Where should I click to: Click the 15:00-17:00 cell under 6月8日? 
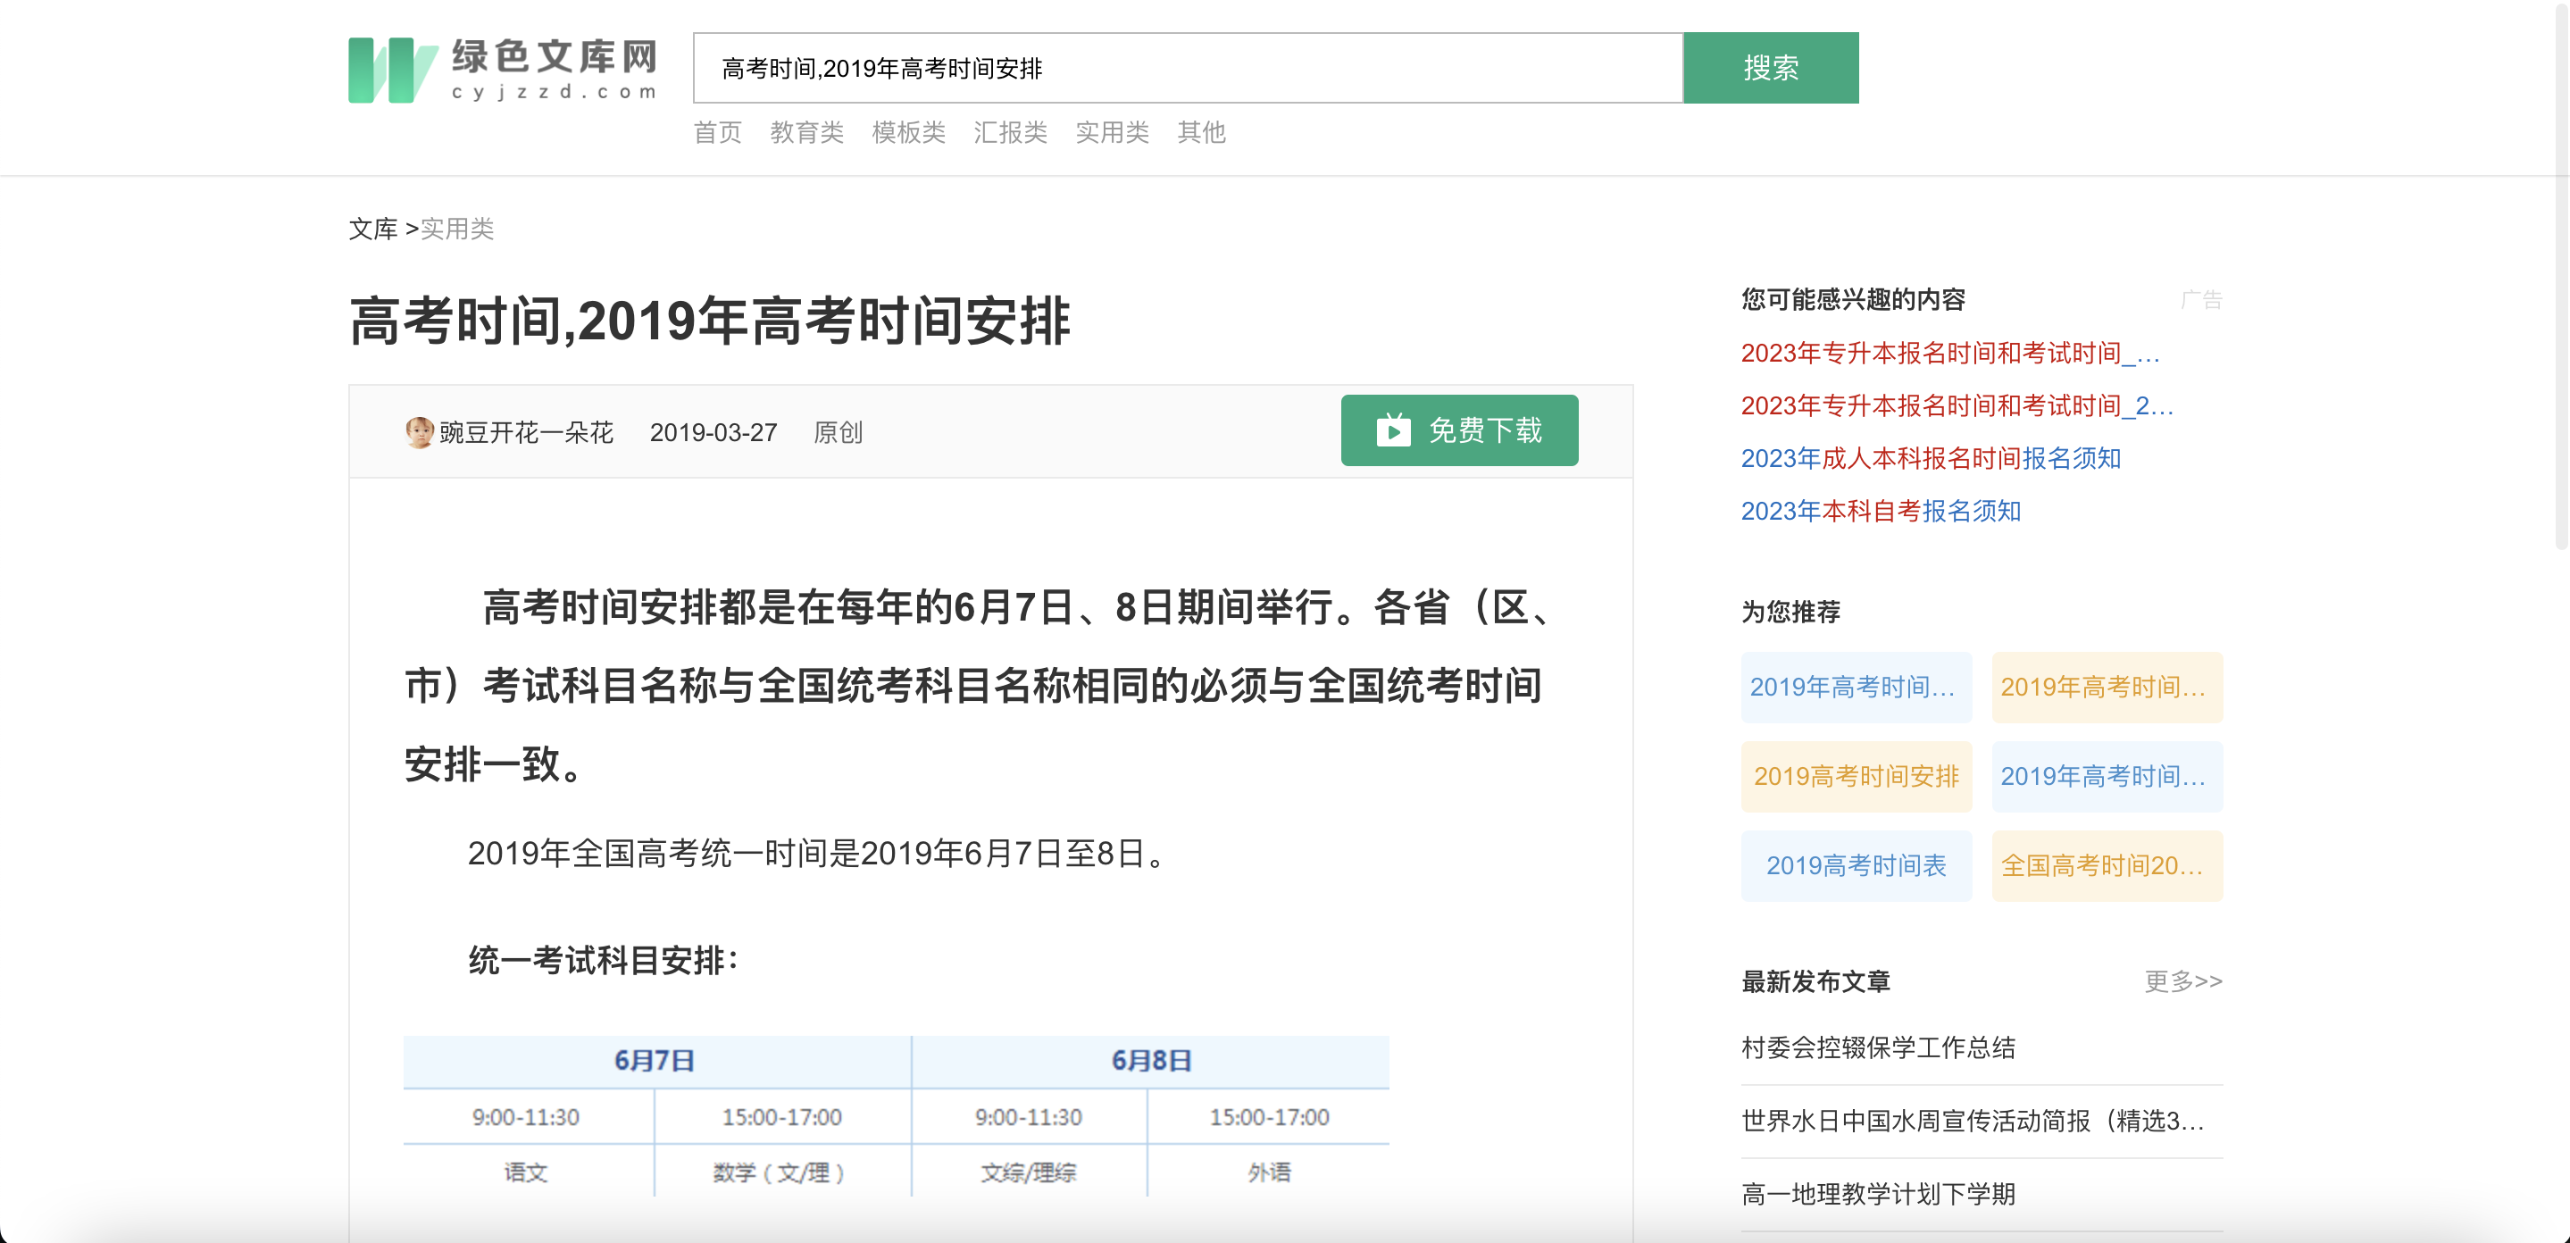coord(1269,1117)
